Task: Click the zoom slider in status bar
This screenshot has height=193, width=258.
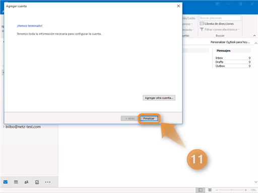Action: point(231,190)
